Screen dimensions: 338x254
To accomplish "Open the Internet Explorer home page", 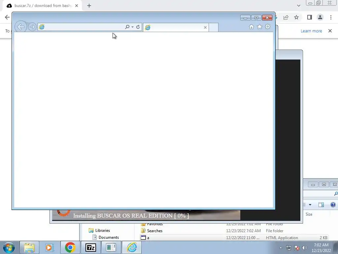I will point(251,26).
